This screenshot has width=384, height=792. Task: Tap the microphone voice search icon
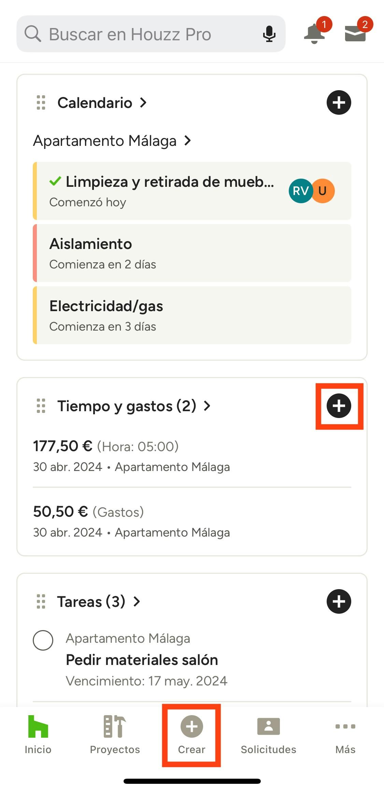[269, 34]
